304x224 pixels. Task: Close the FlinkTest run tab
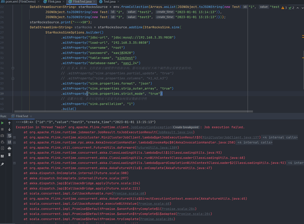tap(31, 116)
